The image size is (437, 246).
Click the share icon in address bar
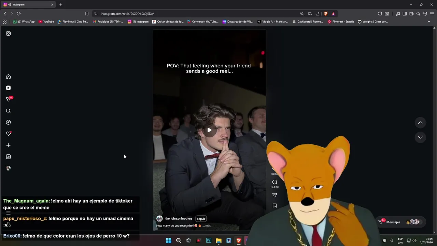coord(318,14)
